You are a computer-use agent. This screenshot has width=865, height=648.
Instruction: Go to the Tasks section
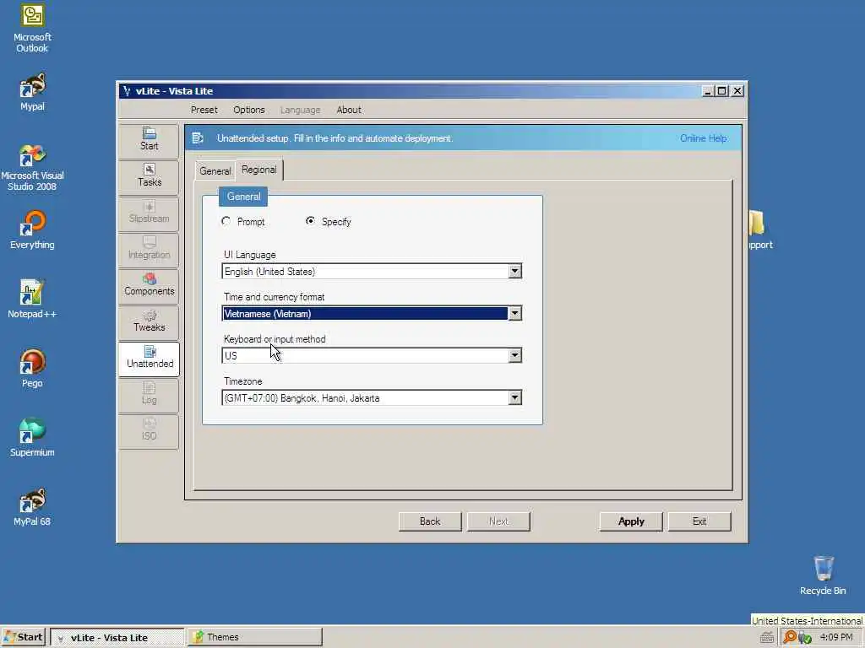click(149, 177)
